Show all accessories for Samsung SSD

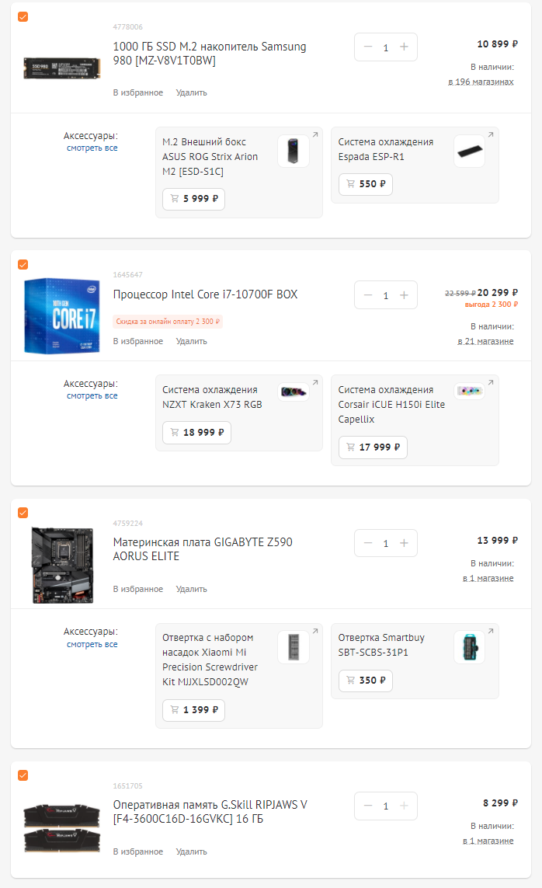point(92,148)
